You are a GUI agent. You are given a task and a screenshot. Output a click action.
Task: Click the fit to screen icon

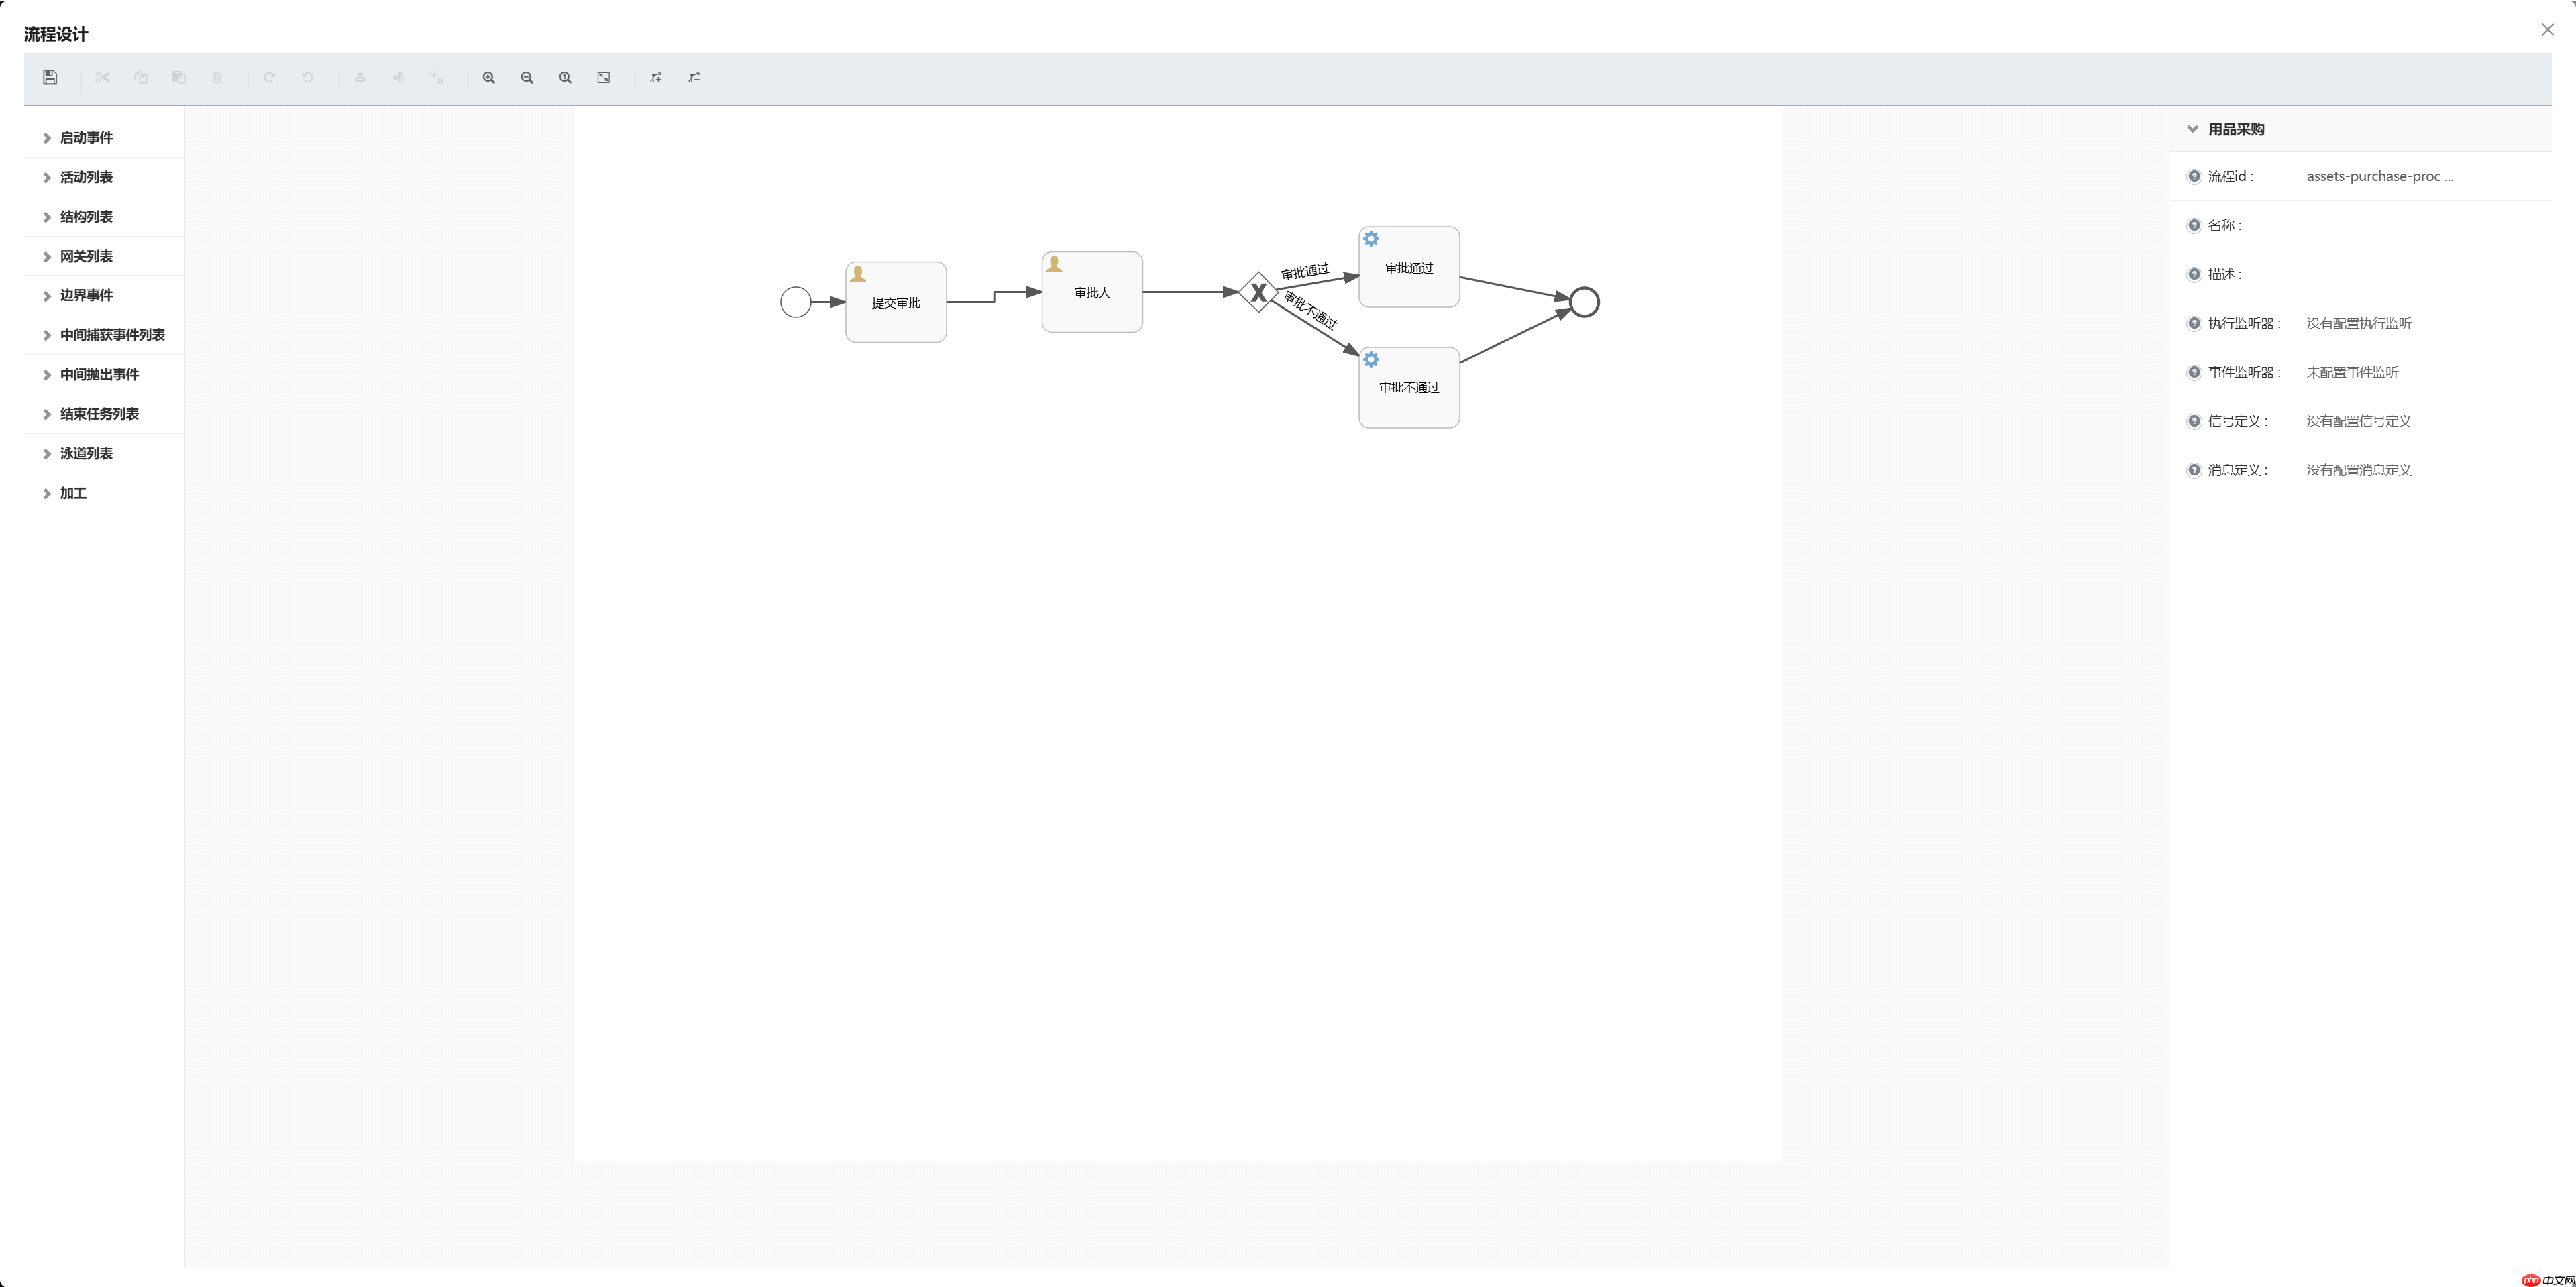pos(604,78)
